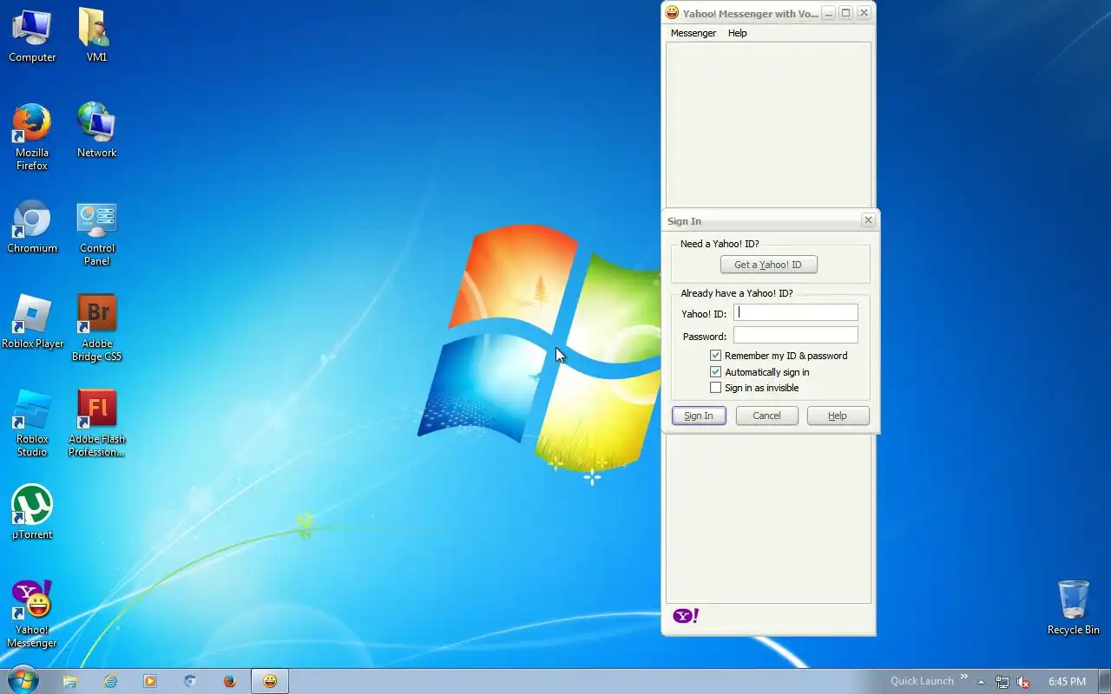1111x694 pixels.
Task: Select the Yahoo! Messenger desktop shortcut
Action: click(32, 614)
